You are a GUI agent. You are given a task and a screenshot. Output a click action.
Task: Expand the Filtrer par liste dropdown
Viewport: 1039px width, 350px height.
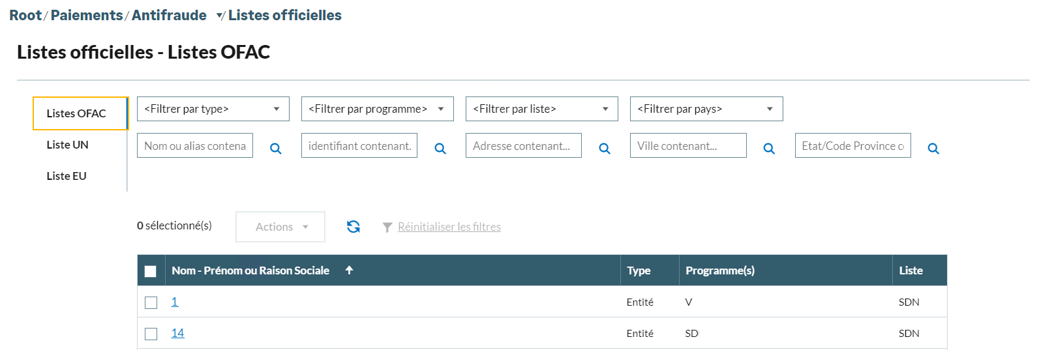(542, 109)
